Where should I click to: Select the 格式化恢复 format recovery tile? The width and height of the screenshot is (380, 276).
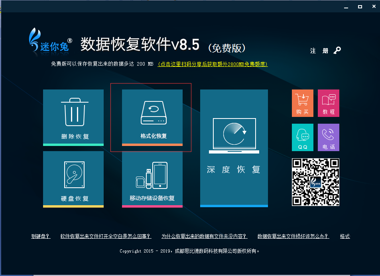coord(152,118)
